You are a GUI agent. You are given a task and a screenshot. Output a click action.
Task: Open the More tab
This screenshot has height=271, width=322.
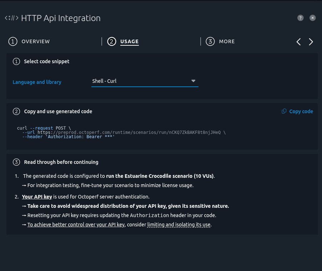point(227,41)
